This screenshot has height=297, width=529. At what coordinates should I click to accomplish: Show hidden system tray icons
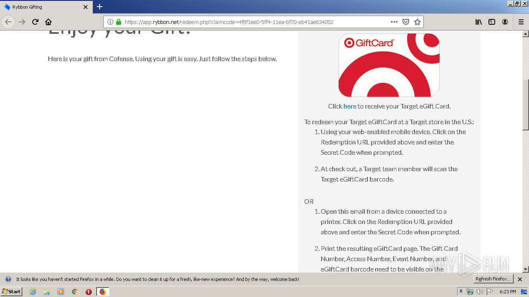[x=461, y=292]
